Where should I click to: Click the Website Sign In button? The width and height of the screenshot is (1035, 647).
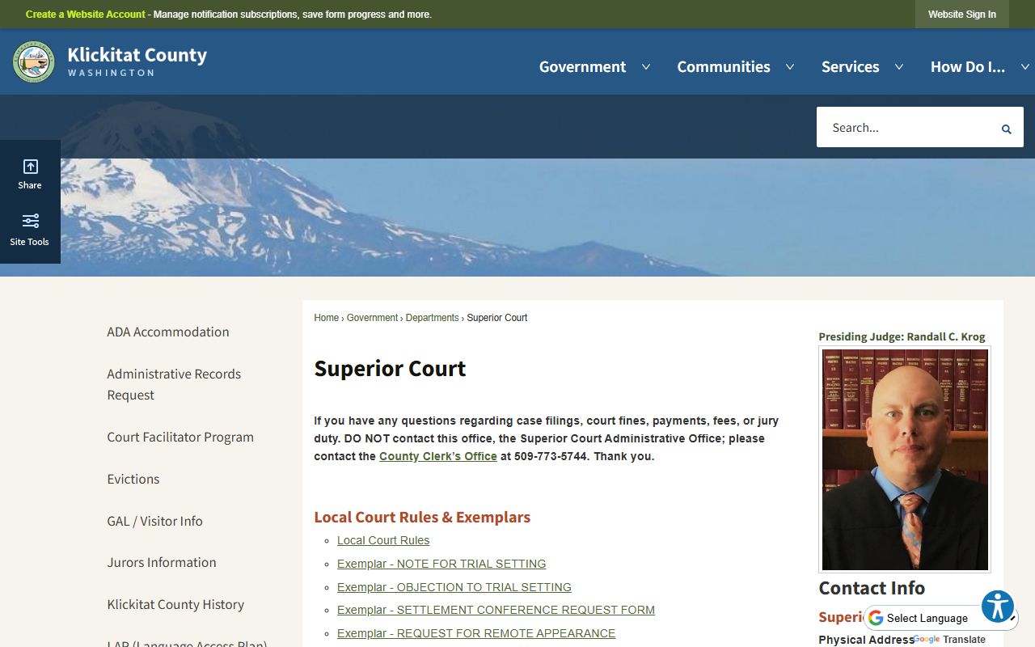tap(962, 15)
